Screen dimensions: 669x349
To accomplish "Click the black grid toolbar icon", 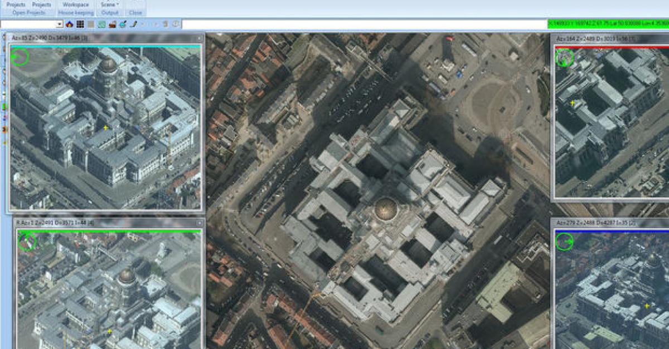I will pyautogui.click(x=80, y=24).
